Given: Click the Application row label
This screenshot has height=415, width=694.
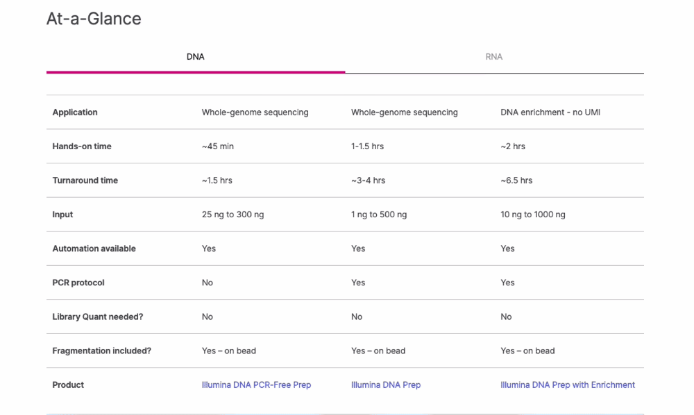Looking at the screenshot, I should (x=75, y=112).
